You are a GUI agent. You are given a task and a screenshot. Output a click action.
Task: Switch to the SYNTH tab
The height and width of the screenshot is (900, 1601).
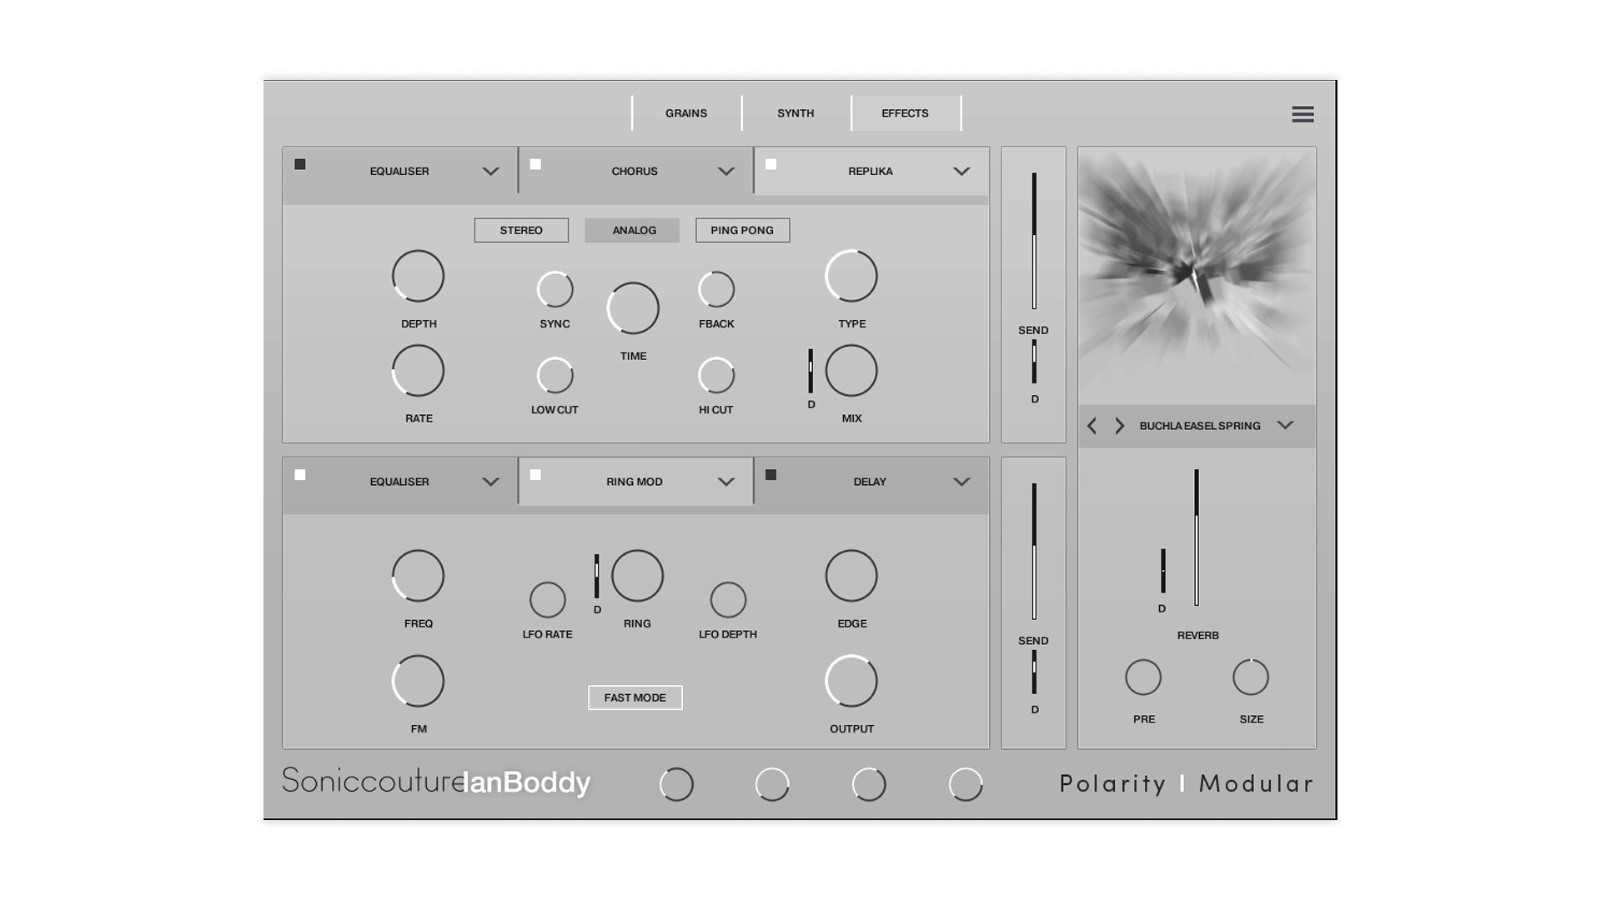tap(795, 112)
